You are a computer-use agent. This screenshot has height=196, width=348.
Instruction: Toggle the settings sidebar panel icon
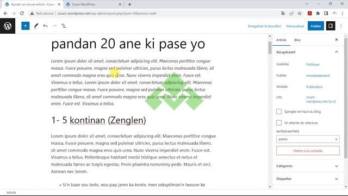pyautogui.click(x=331, y=26)
